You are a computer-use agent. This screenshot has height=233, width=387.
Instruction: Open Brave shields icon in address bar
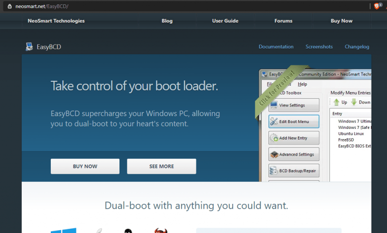(377, 6)
